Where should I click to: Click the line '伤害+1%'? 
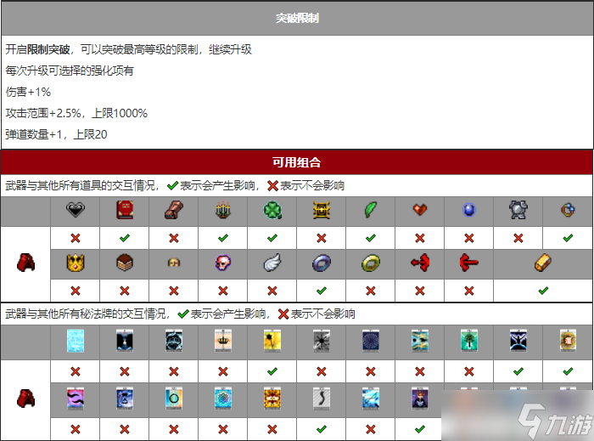28,92
